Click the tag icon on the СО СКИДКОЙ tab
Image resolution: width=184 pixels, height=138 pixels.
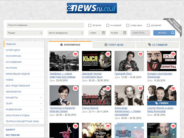pos(149,45)
